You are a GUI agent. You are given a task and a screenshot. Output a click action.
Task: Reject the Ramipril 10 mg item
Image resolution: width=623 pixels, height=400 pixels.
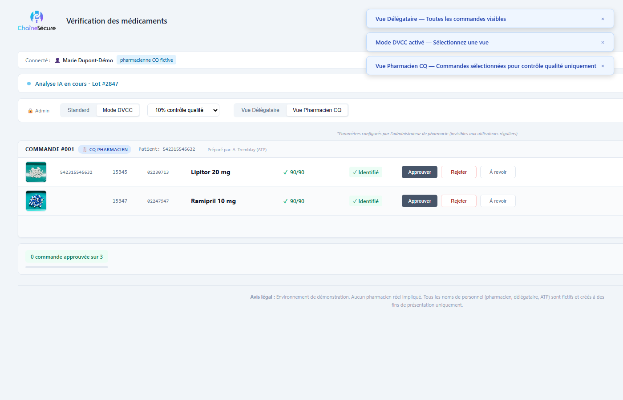click(x=458, y=201)
